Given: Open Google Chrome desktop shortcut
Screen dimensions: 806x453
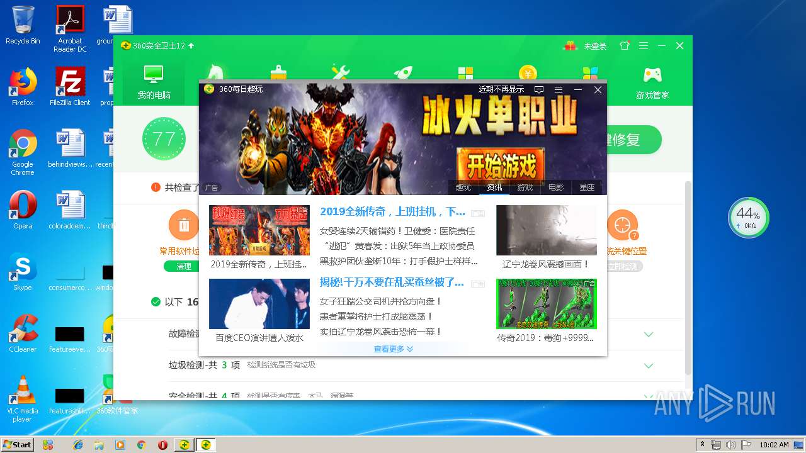Looking at the screenshot, I should pyautogui.click(x=23, y=152).
